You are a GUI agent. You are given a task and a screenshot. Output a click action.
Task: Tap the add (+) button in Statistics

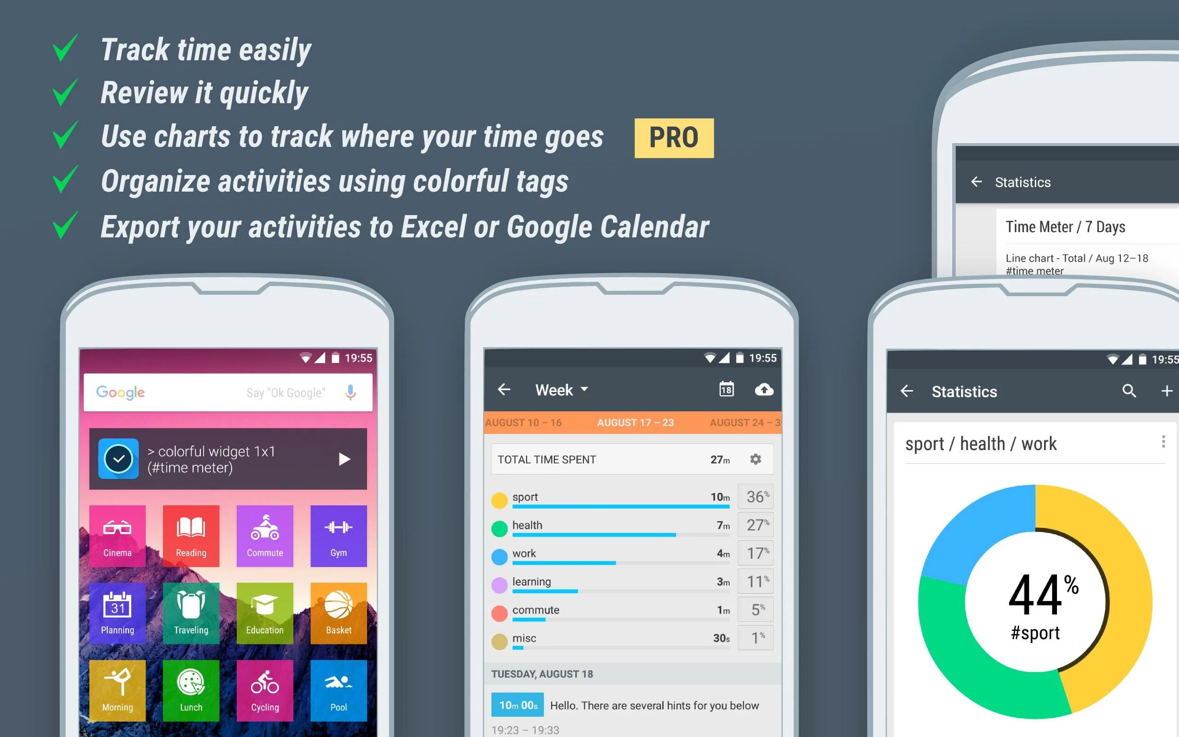(x=1168, y=391)
